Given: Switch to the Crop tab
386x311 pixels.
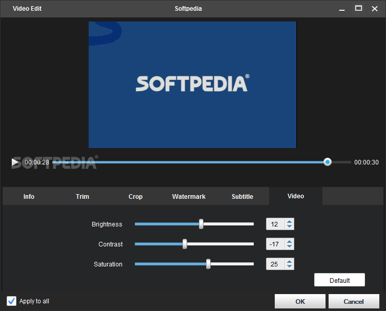Looking at the screenshot, I should tap(135, 196).
